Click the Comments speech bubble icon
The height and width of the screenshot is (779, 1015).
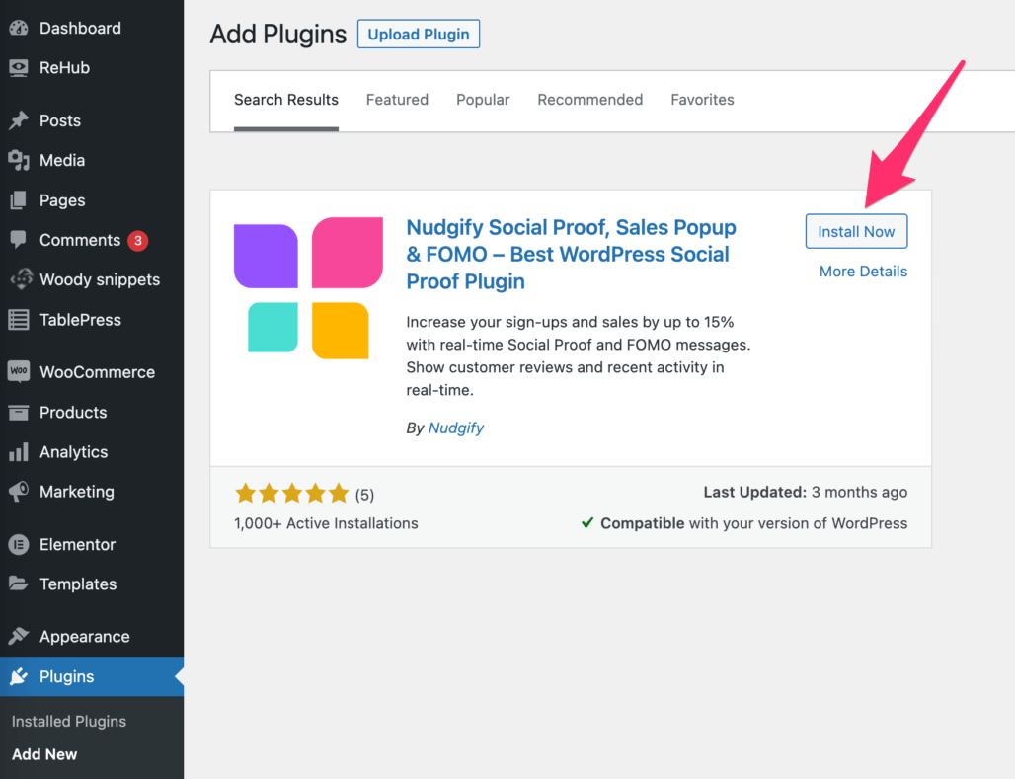coord(19,240)
